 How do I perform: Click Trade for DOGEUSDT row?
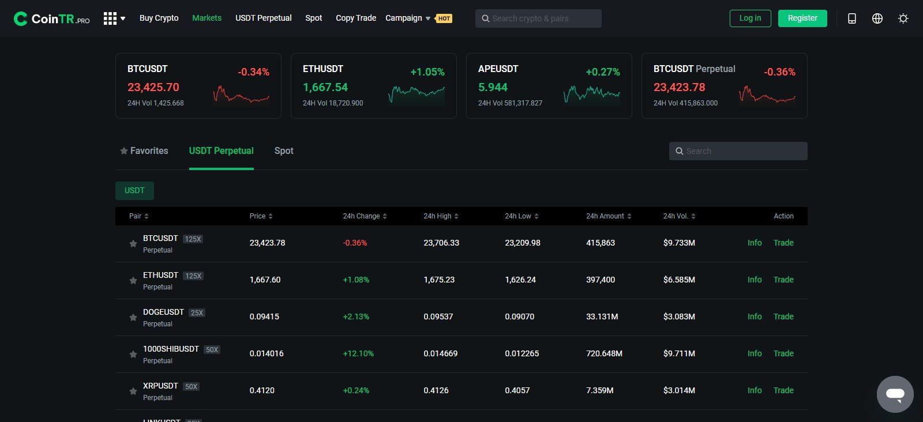(x=783, y=316)
